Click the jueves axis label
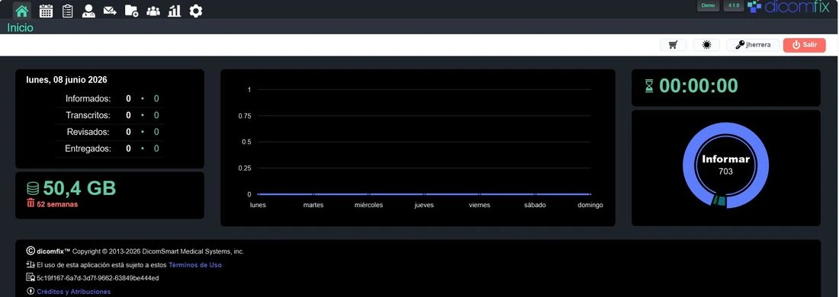Screen dimensions: 839x297 [424, 205]
